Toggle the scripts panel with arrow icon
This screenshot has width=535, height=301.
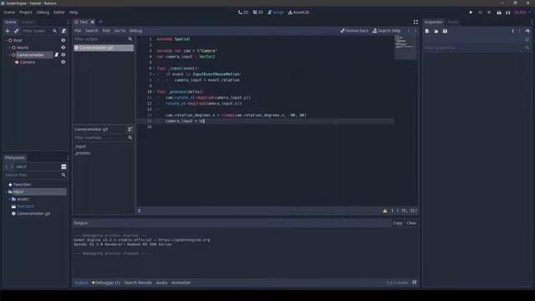coord(140,211)
